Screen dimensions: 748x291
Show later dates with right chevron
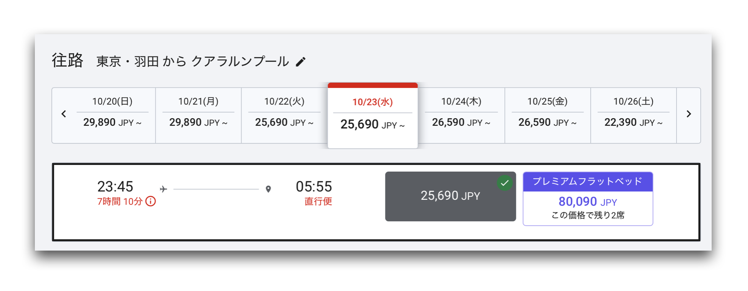pos(689,114)
